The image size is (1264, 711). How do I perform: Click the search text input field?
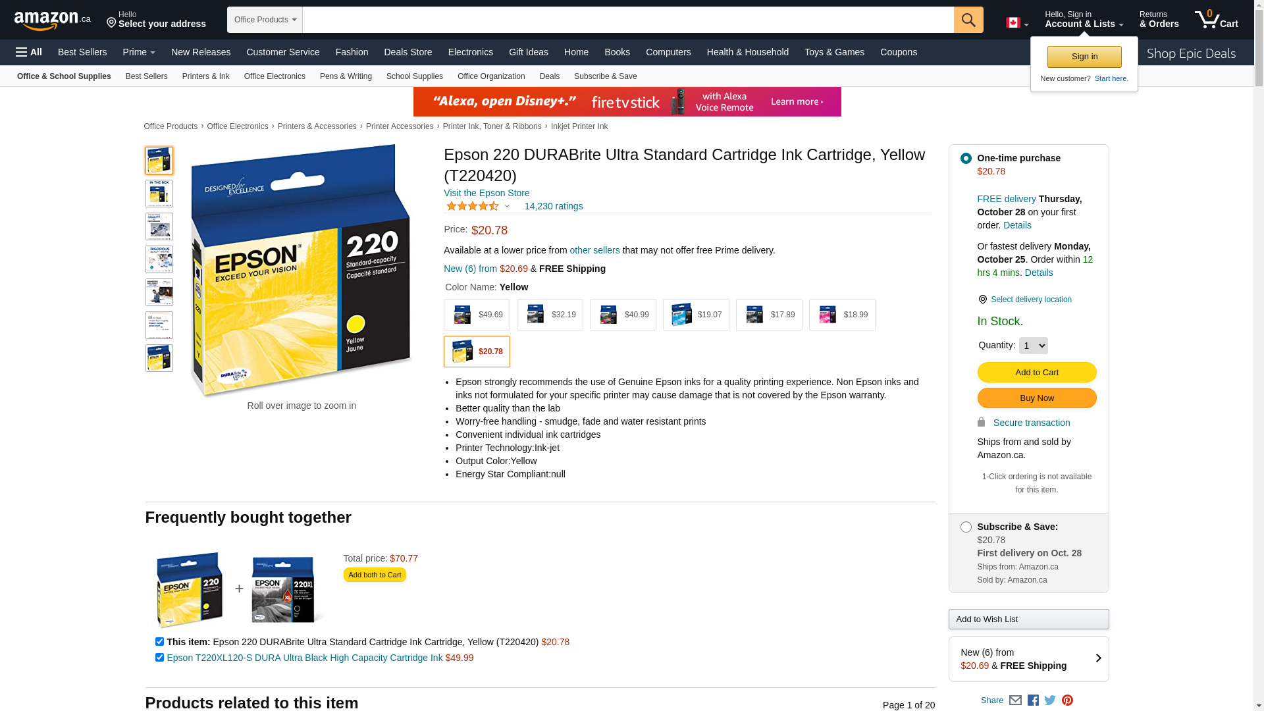tap(627, 20)
